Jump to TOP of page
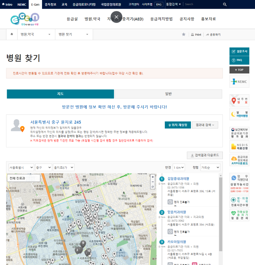This screenshot has height=265, width=255. (x=239, y=70)
